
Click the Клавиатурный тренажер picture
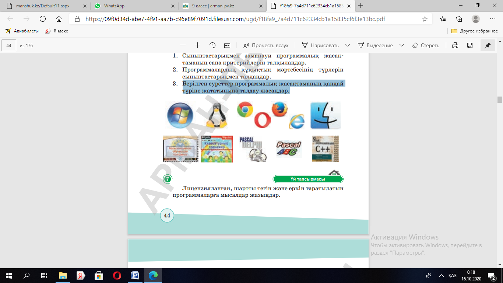[217, 149]
